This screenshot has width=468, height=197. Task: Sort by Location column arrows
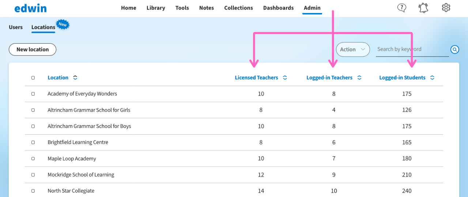tap(75, 78)
